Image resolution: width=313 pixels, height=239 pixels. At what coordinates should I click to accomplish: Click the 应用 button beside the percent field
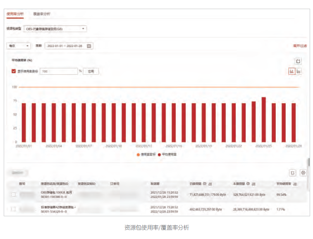click(x=91, y=71)
